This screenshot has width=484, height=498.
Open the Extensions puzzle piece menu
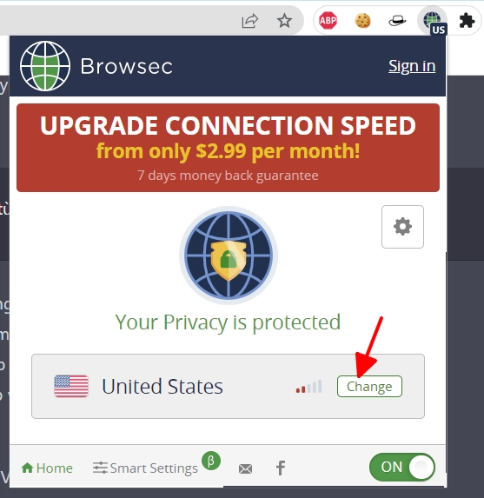click(467, 21)
